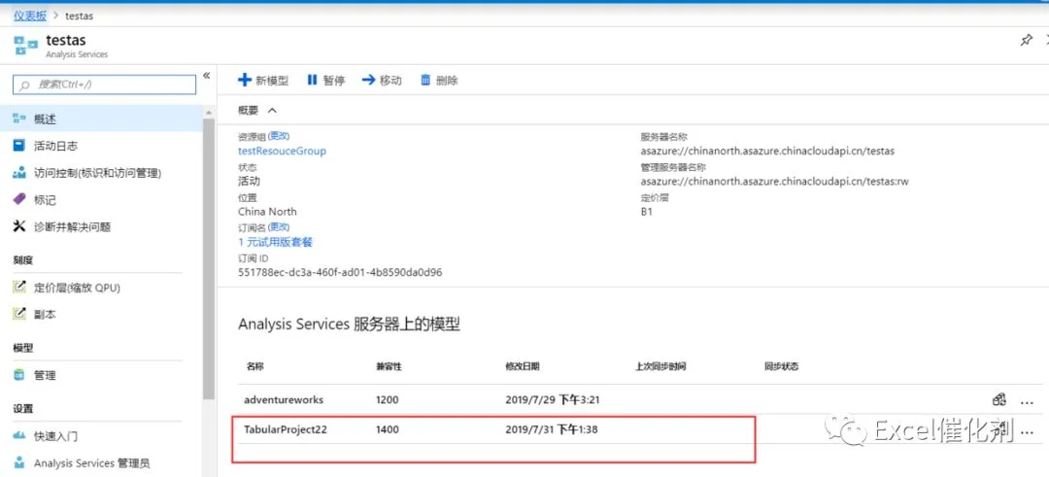Open the ... menu for TabularProject22 row
Image resolution: width=1049 pixels, height=477 pixels.
click(1028, 432)
